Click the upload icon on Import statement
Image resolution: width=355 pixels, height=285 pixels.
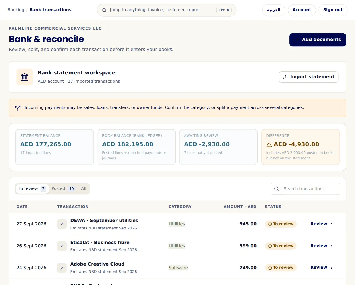285,77
